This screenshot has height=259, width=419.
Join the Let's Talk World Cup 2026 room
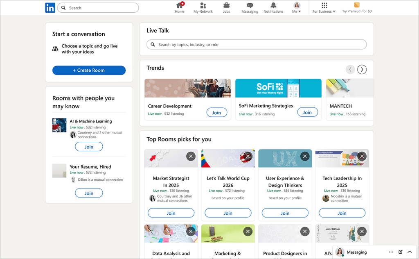228,213
